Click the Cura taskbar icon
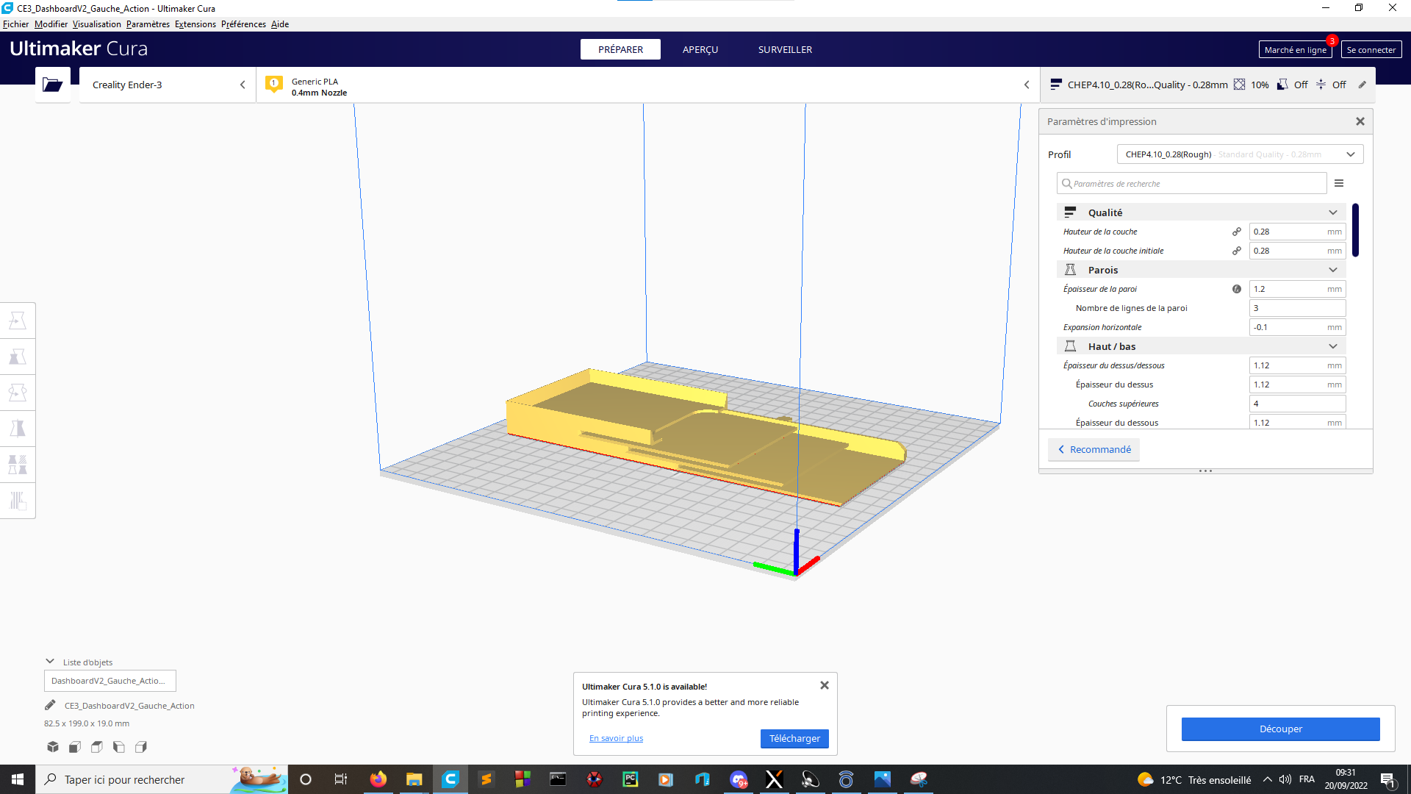Screen dimensions: 1411x794 (x=450, y=779)
